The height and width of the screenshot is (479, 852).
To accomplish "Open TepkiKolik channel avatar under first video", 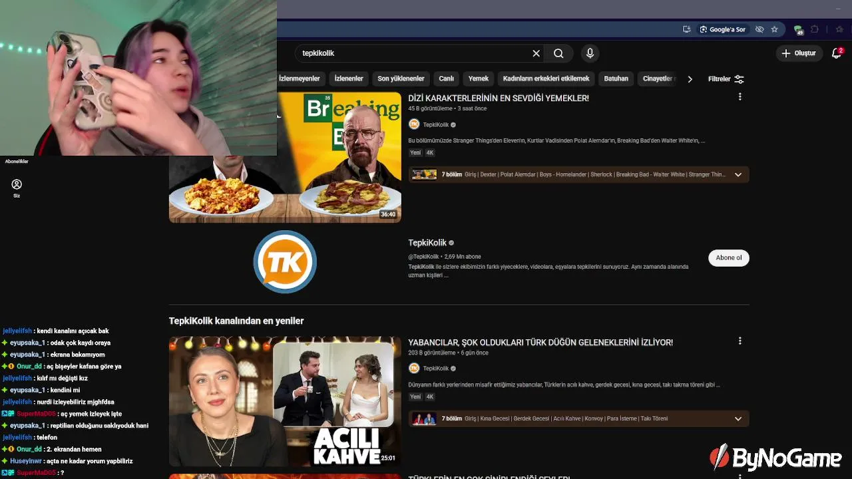I will coord(414,124).
